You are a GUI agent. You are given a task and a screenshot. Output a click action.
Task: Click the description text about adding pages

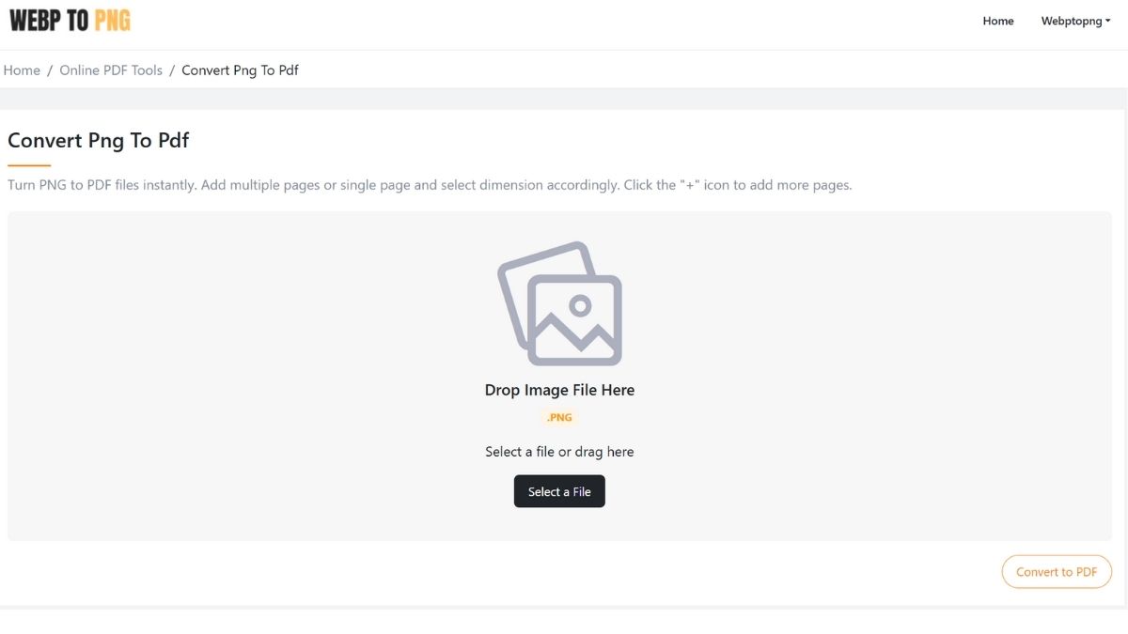[x=430, y=185]
